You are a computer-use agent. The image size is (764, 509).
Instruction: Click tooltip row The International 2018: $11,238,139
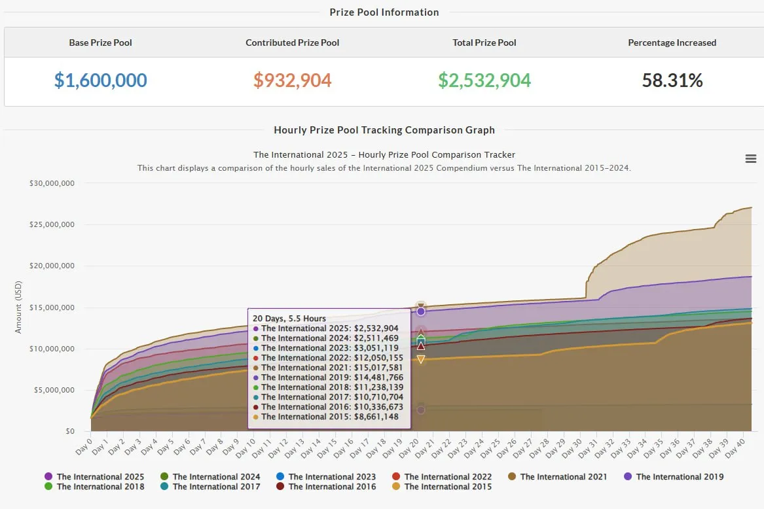tap(328, 387)
